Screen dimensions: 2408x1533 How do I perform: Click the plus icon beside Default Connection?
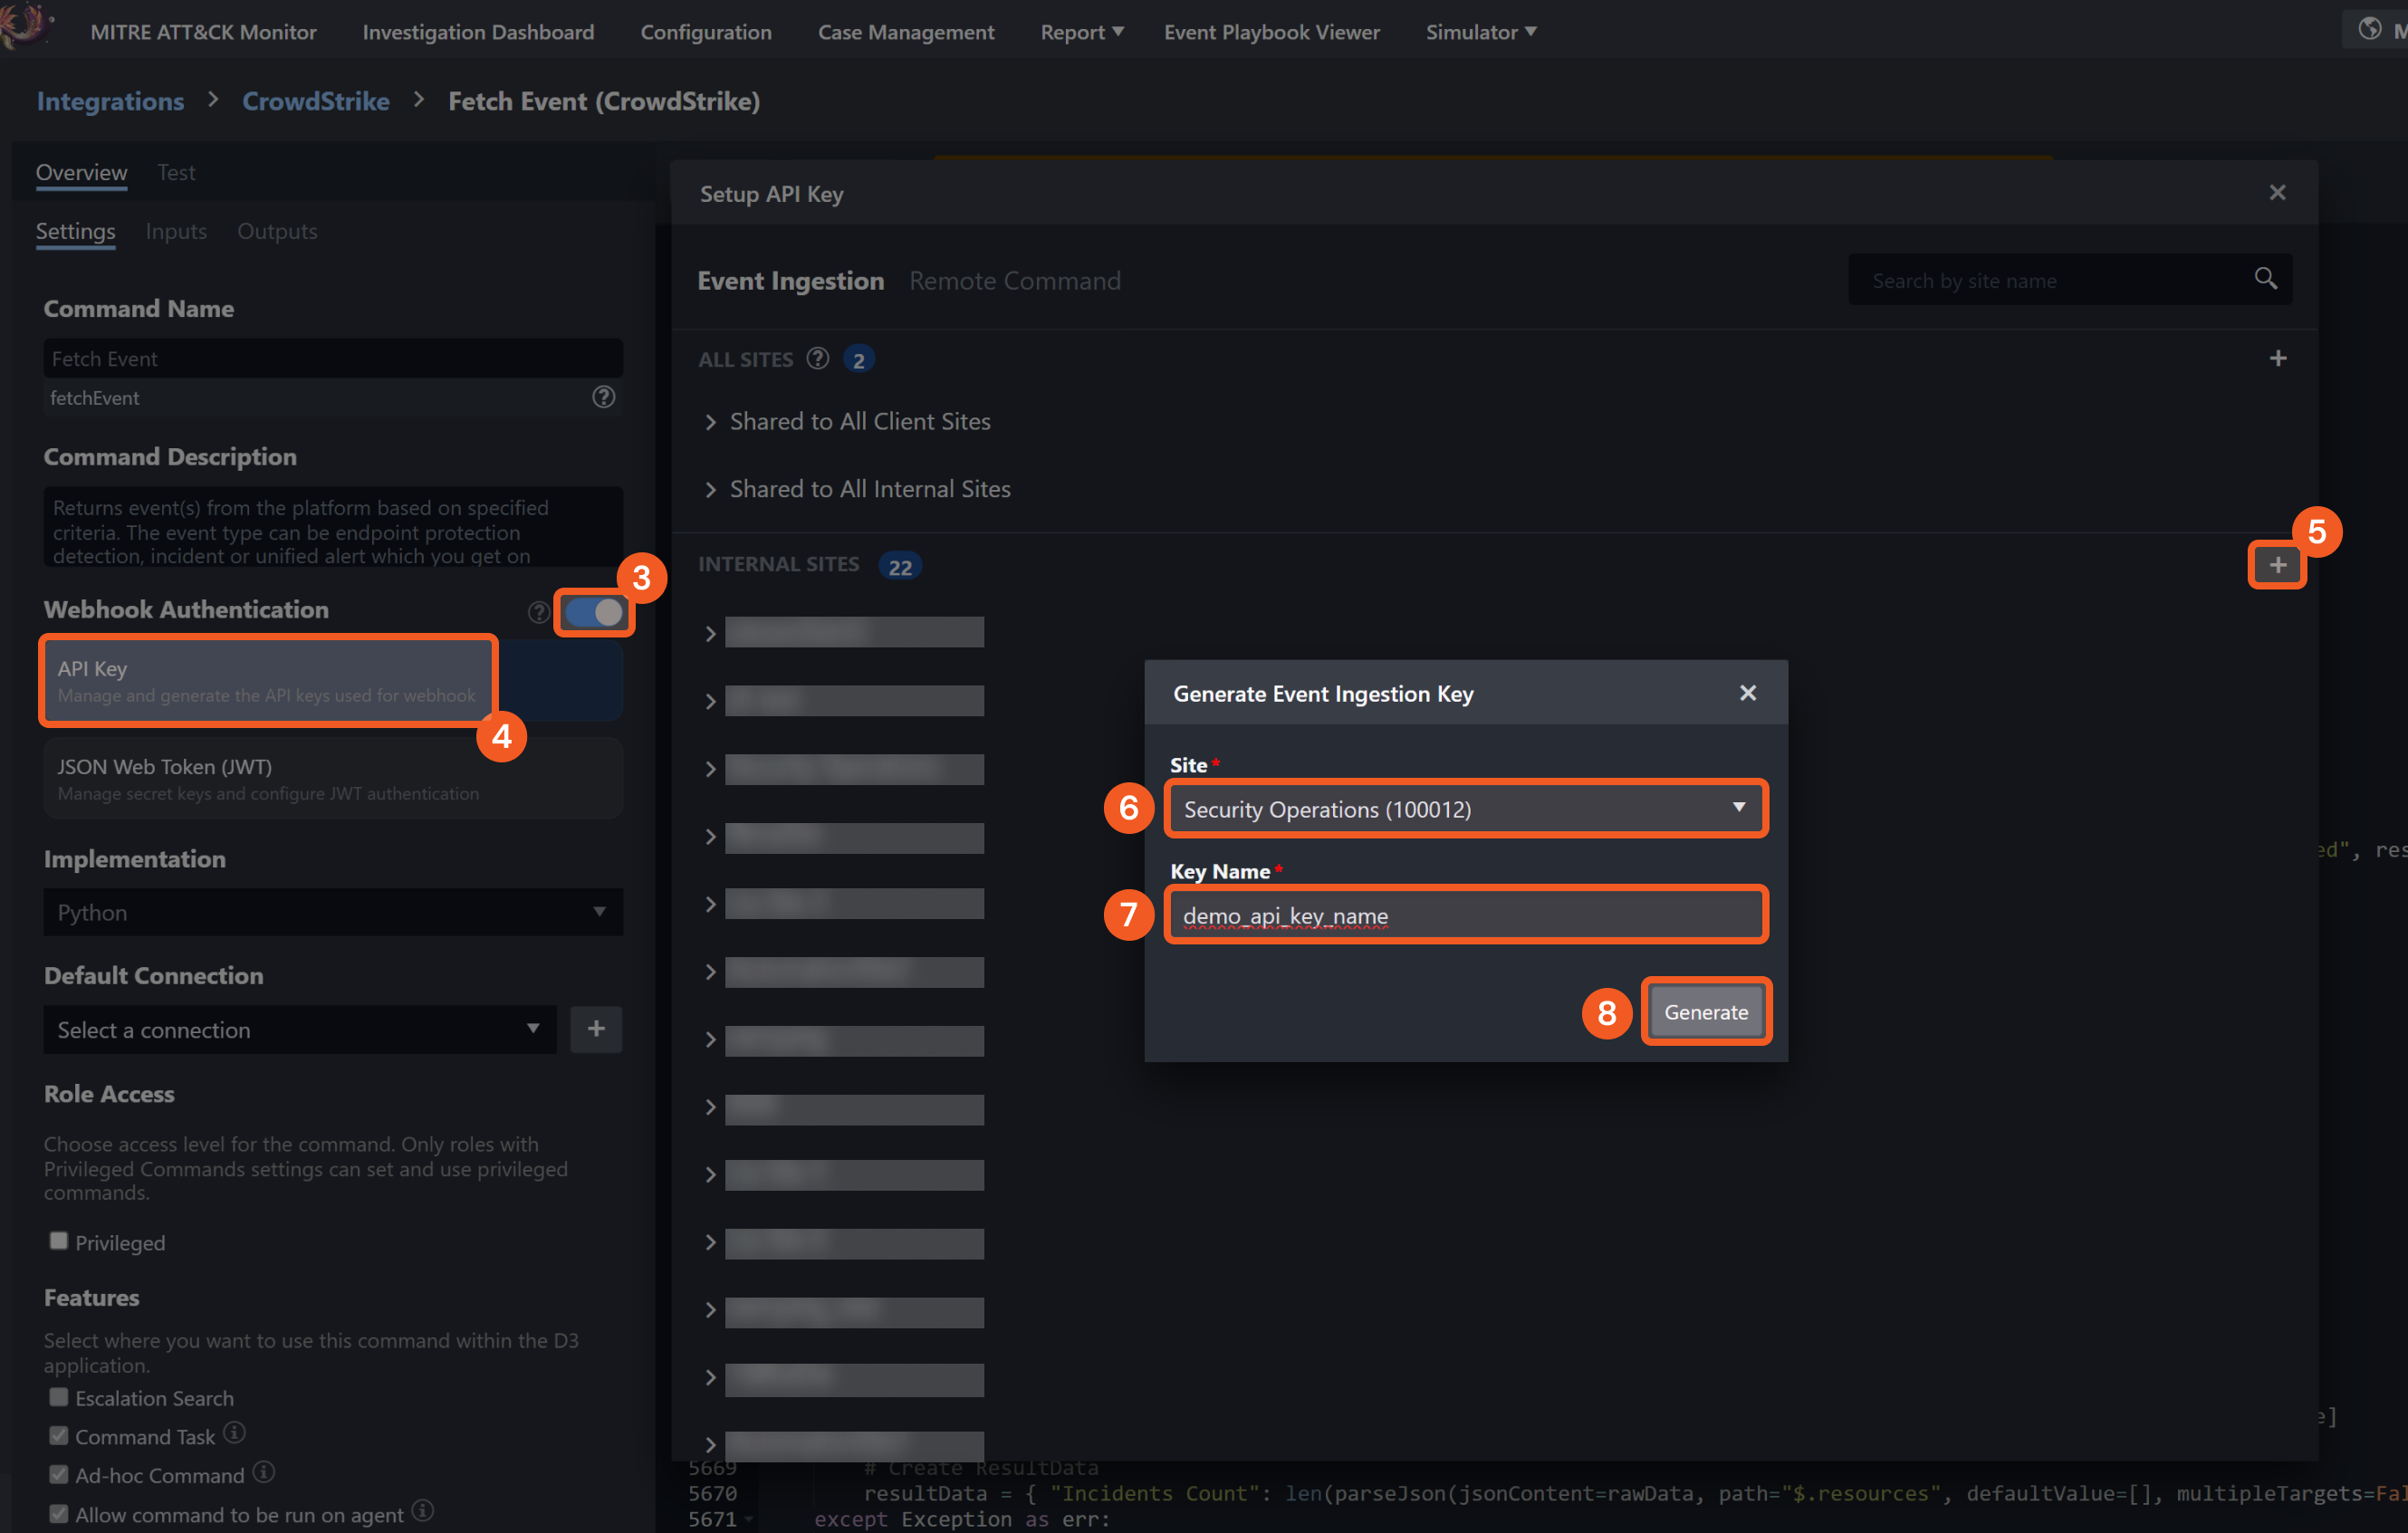coord(596,1029)
